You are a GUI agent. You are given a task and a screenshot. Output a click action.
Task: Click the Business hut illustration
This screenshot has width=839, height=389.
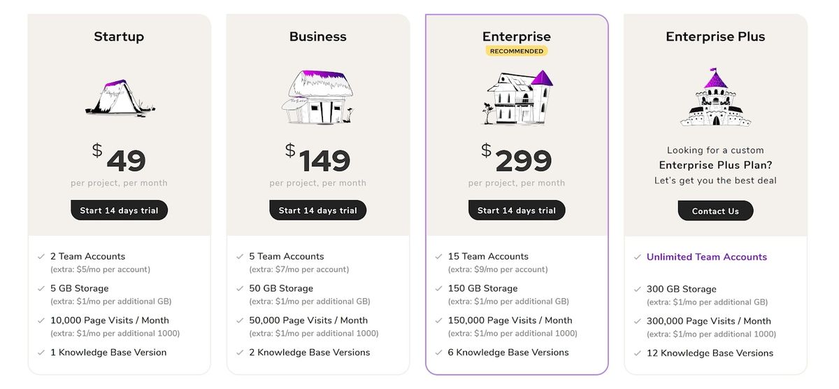tap(318, 97)
